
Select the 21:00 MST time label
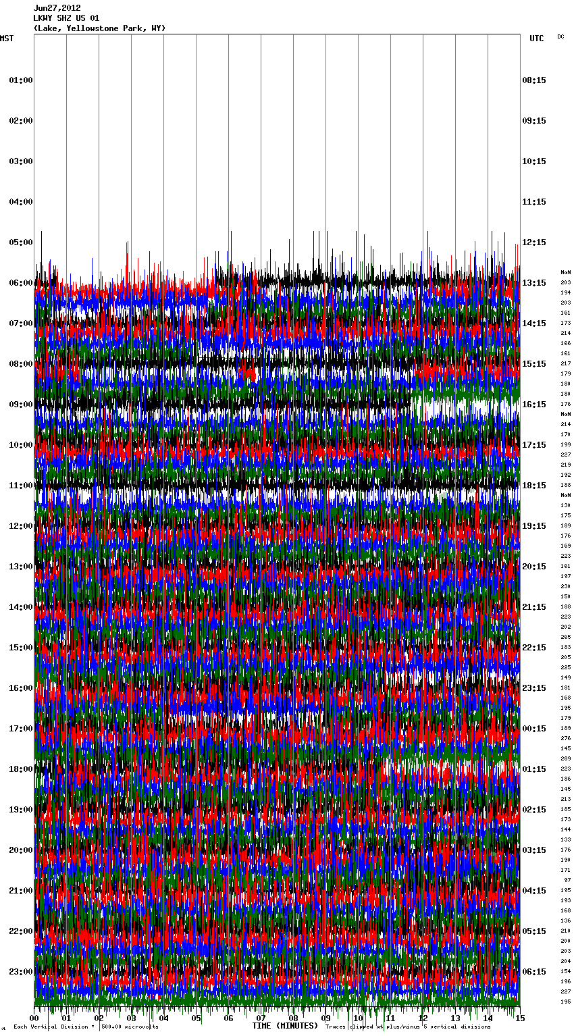[x=21, y=891]
